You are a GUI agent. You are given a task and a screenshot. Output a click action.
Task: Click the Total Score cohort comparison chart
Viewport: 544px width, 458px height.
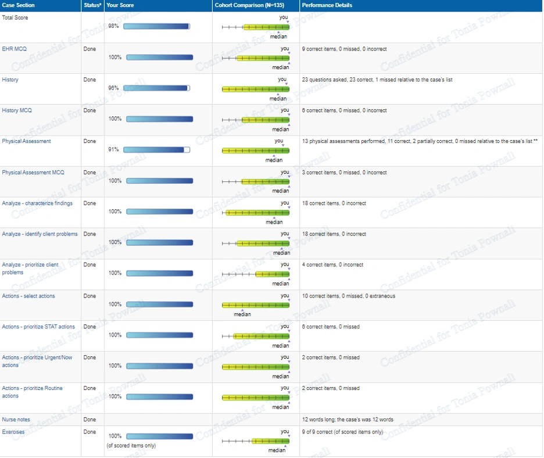pyautogui.click(x=256, y=27)
